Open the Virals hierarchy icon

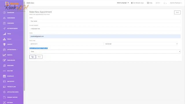click(4, 39)
